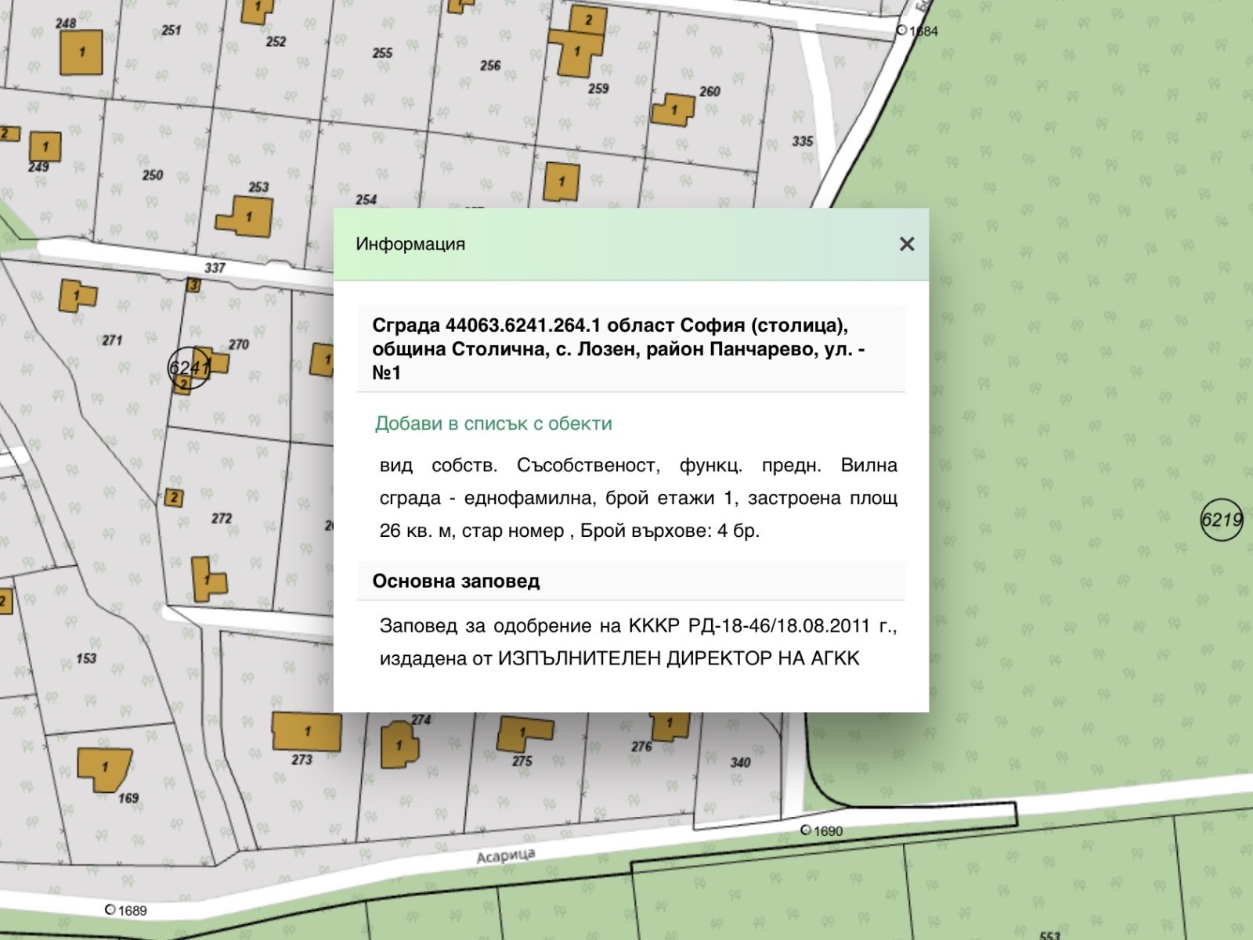Click the parcel 340 label
This screenshot has width=1253, height=940.
tap(739, 762)
